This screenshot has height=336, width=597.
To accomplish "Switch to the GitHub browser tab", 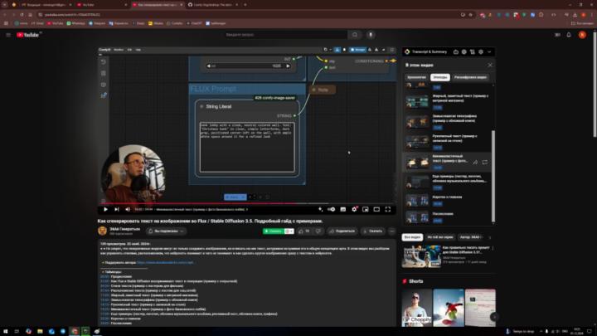I will [x=213, y=5].
